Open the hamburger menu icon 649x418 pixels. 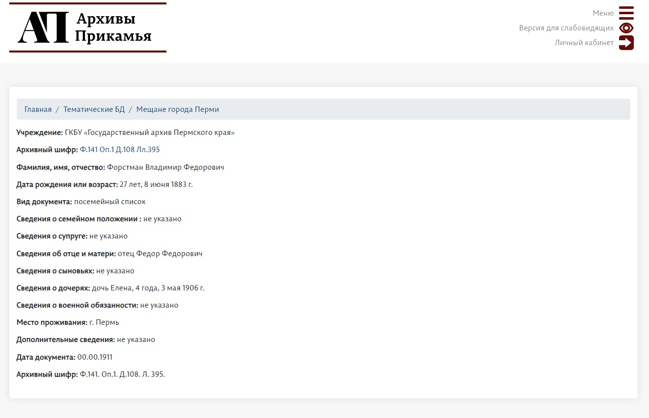[x=626, y=13]
